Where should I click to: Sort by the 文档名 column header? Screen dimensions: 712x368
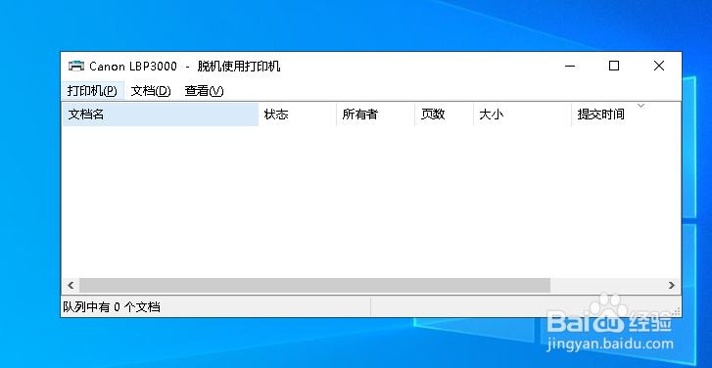(161, 115)
